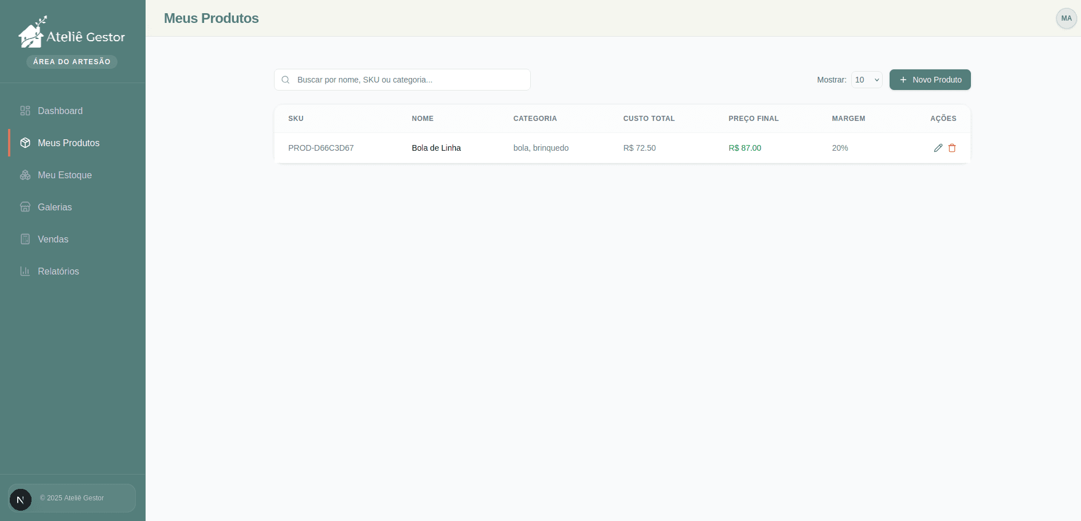Edit the Bola de Linha product with pencil icon
Screen dimensions: 1081x521
[x=938, y=148]
